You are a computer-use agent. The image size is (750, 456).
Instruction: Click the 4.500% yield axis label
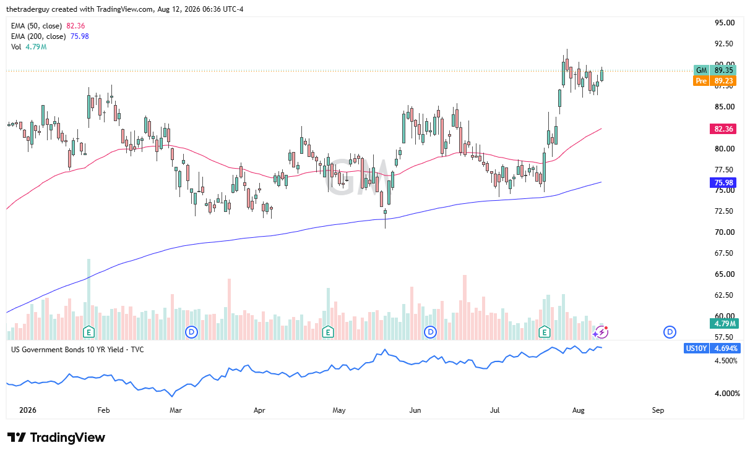[x=725, y=361]
